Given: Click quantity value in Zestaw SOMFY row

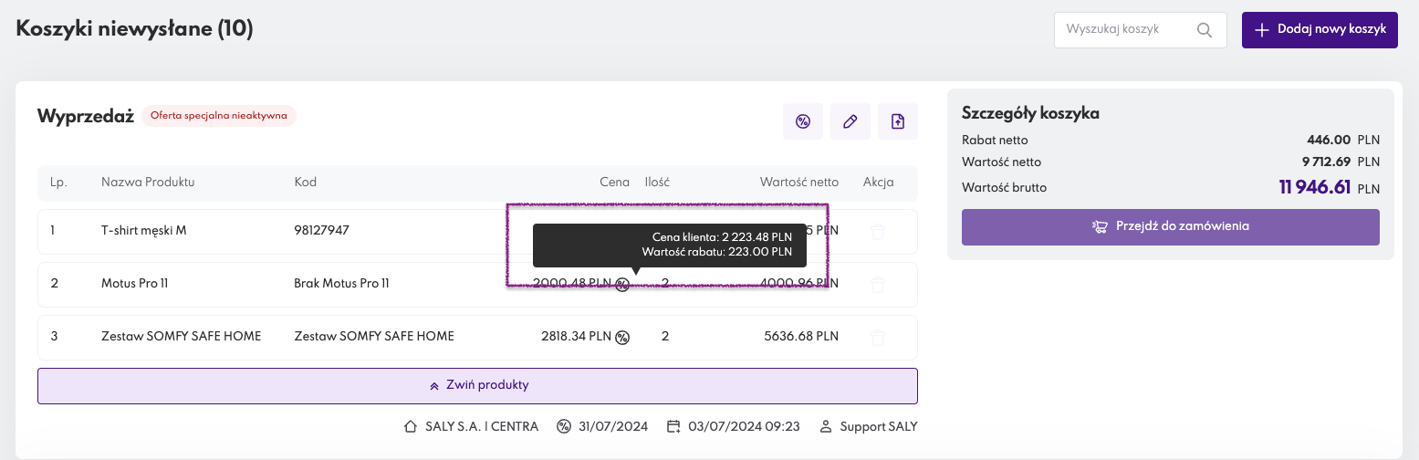Looking at the screenshot, I should point(665,337).
